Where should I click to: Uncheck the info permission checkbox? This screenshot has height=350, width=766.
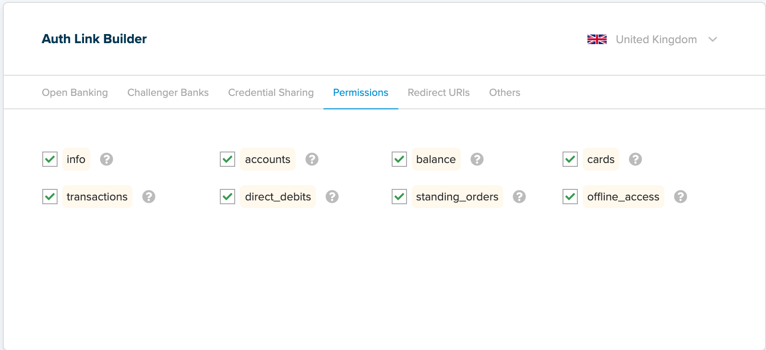[x=50, y=159]
